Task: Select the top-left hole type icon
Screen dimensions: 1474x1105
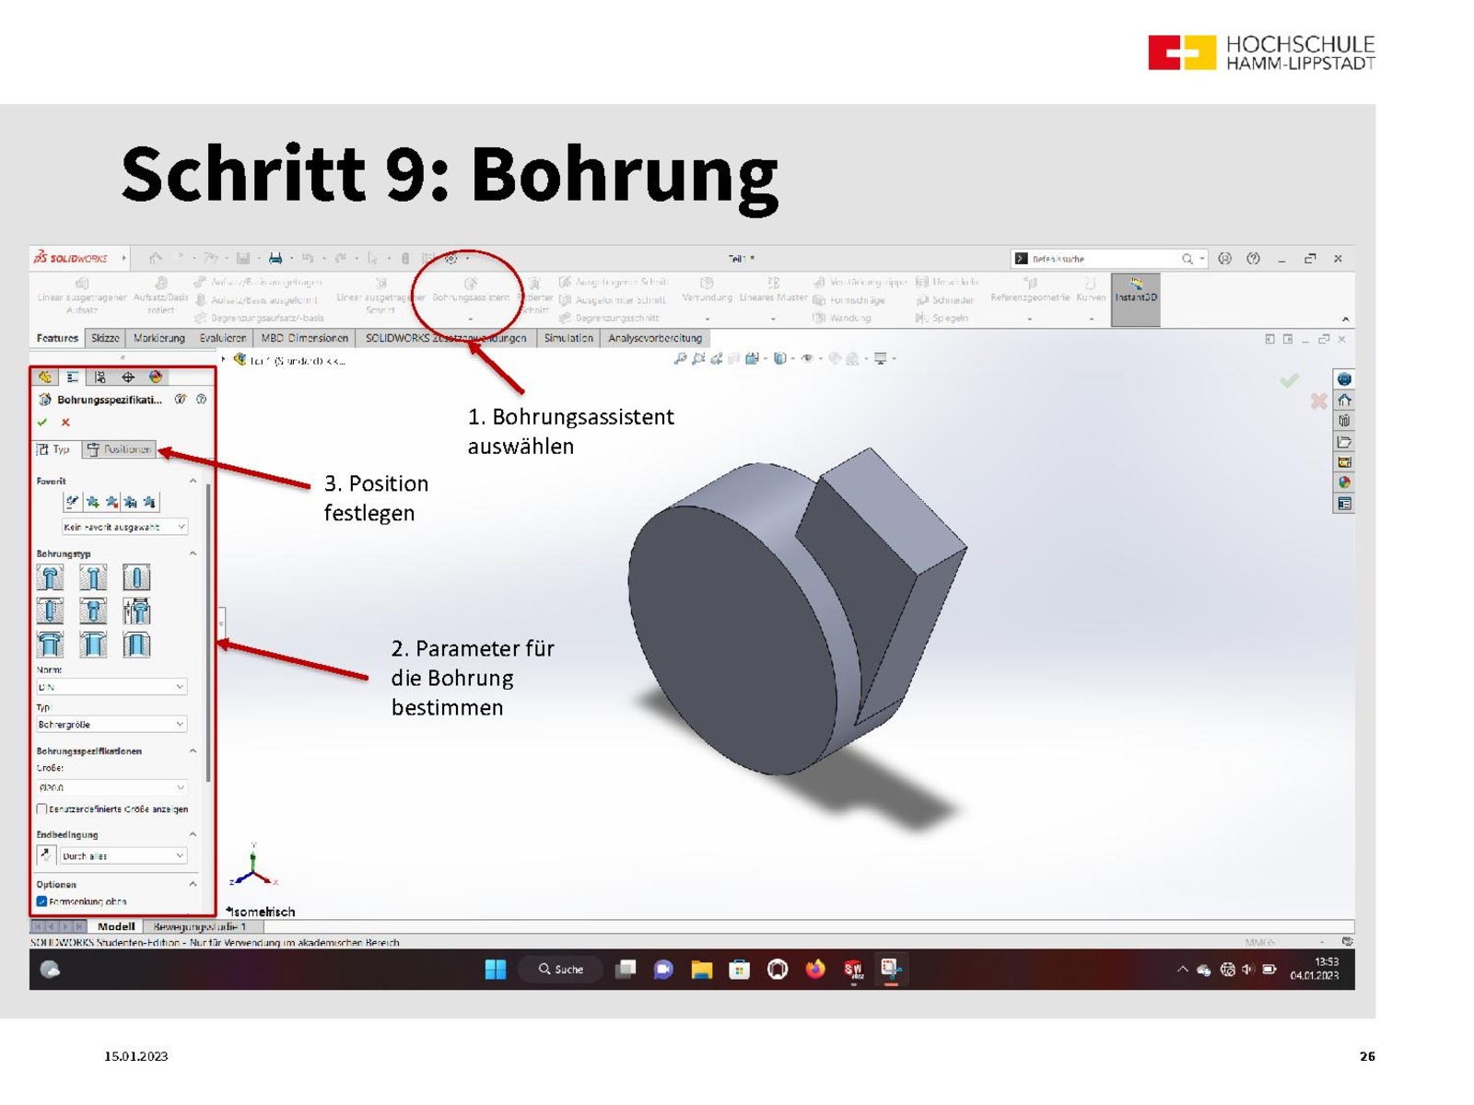Action: coord(50,578)
